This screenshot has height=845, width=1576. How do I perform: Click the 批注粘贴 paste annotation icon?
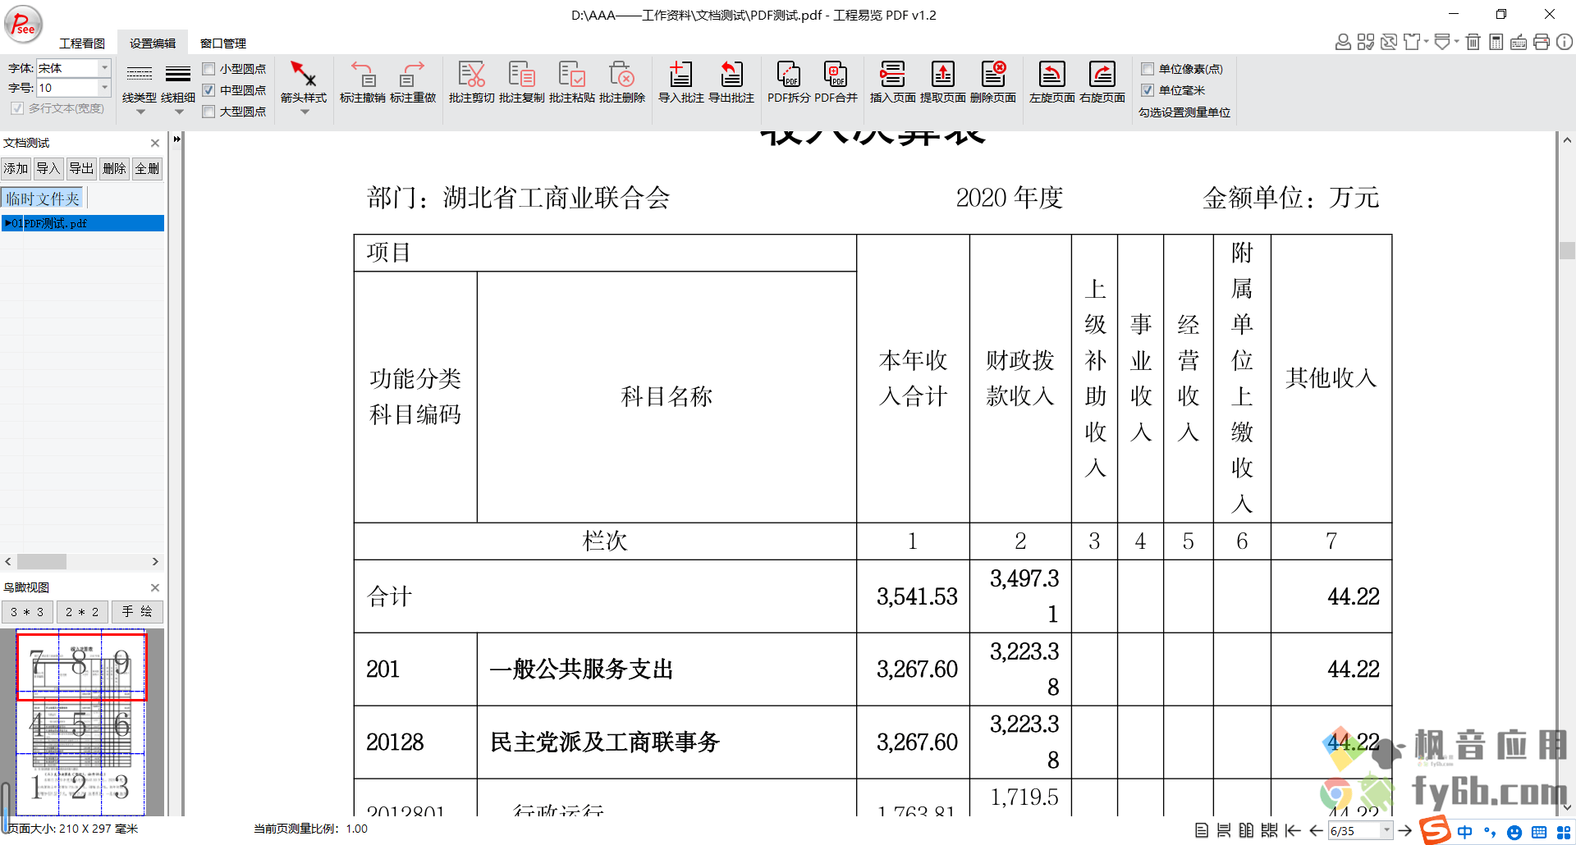coord(572,75)
